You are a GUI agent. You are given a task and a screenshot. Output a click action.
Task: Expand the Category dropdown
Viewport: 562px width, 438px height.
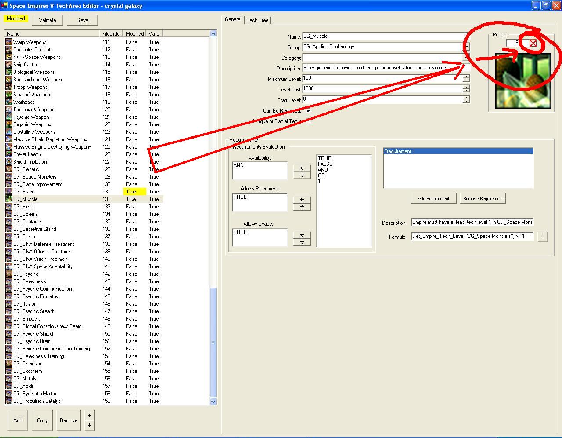point(466,58)
